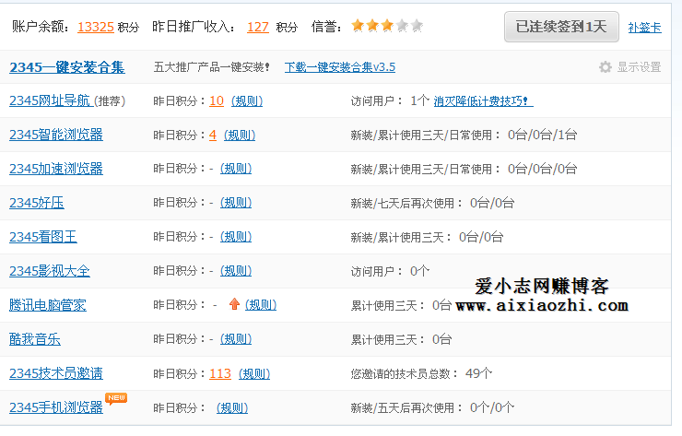Click the red up arrow in 腾讯电脑管家 row
Image resolution: width=682 pixels, height=436 pixels.
234,303
